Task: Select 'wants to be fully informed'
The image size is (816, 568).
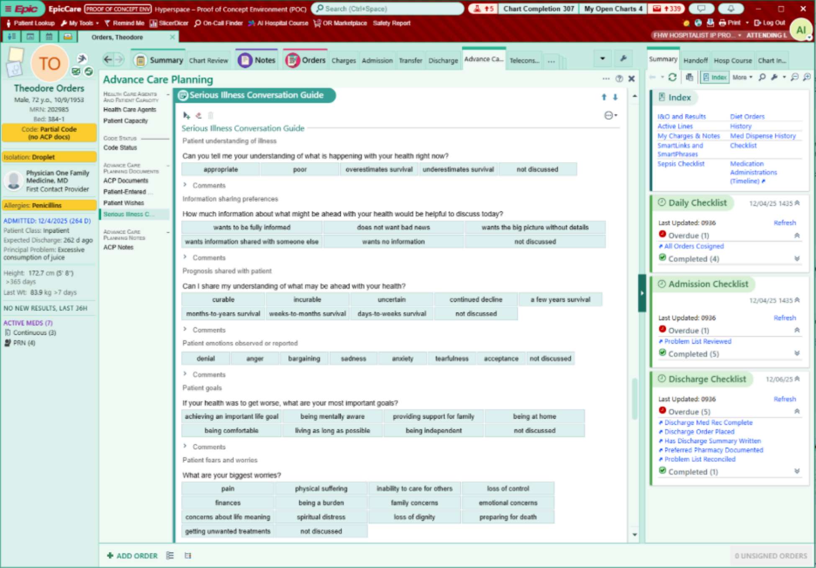Action: (x=252, y=227)
